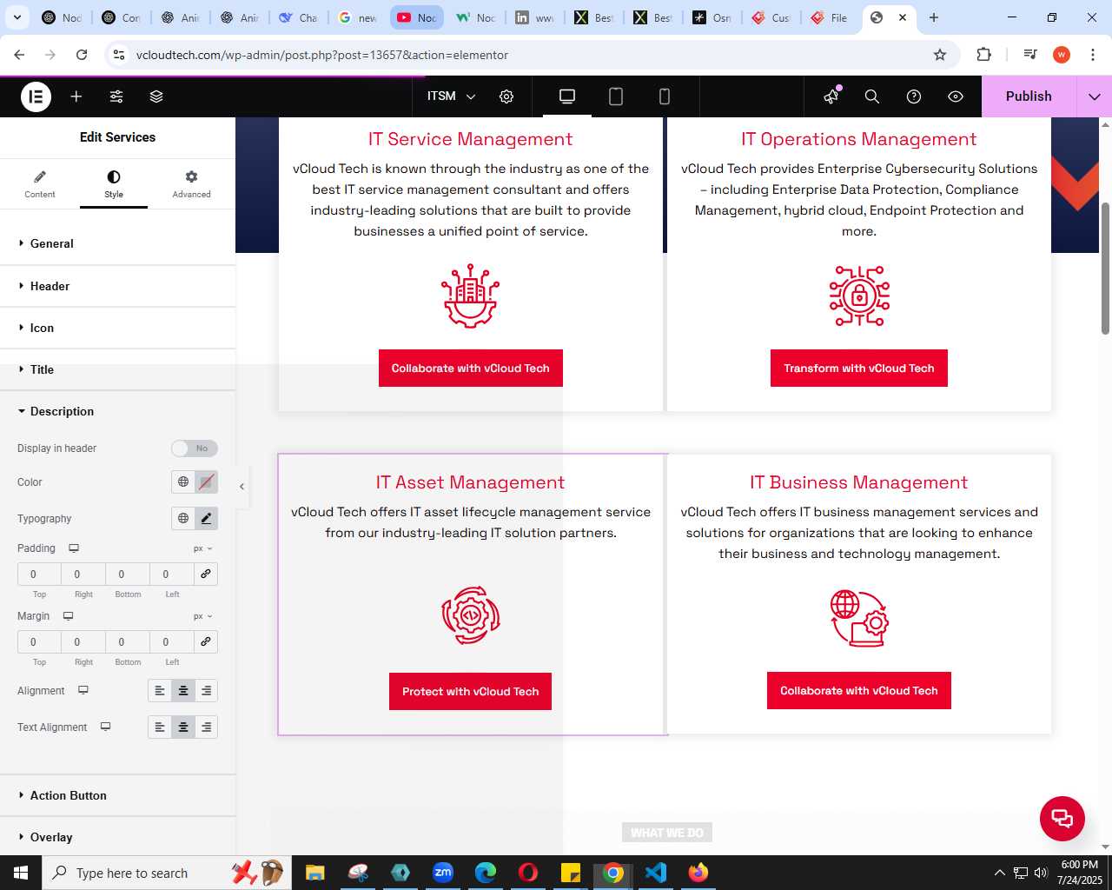Open Chrome extensions puzzle icon
Screen dimensions: 1112x890
tap(983, 55)
